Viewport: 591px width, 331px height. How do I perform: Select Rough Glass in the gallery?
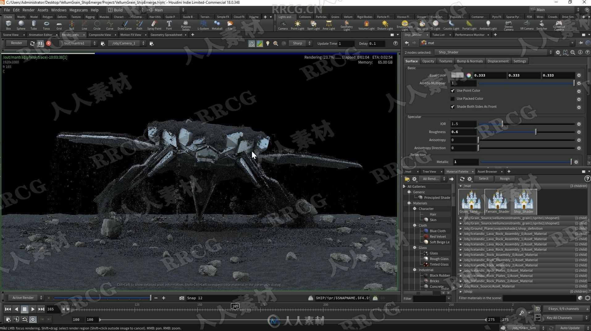[x=439, y=259]
